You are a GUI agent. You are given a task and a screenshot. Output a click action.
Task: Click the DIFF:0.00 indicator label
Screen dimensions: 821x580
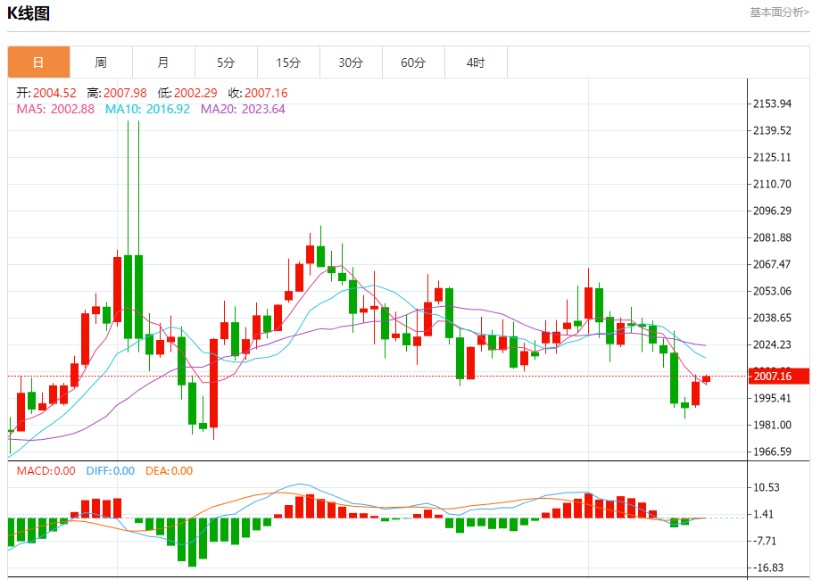click(x=111, y=470)
